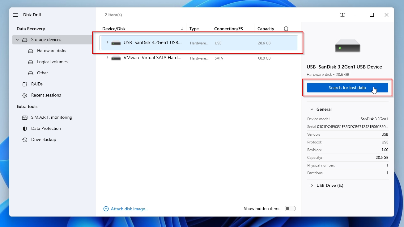404x227 pixels.
Task: Collapse the General info section
Action: 312,109
